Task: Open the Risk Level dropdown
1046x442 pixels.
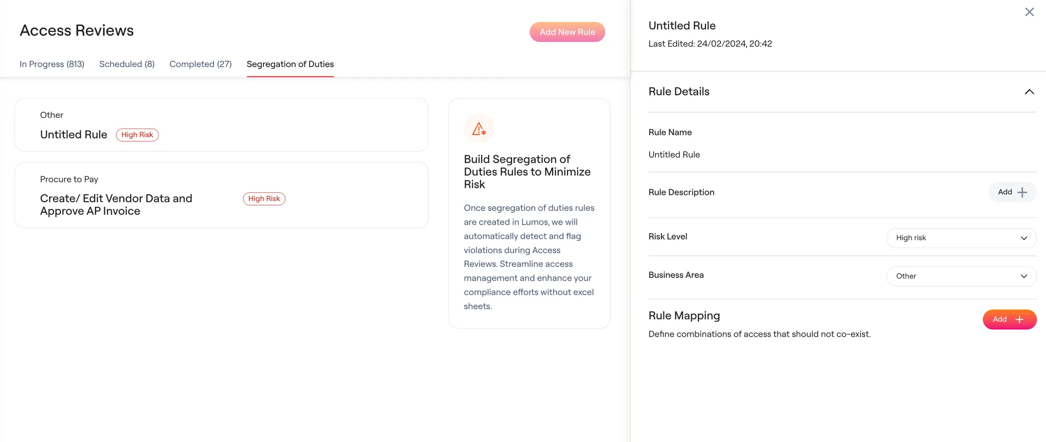Action: click(961, 238)
